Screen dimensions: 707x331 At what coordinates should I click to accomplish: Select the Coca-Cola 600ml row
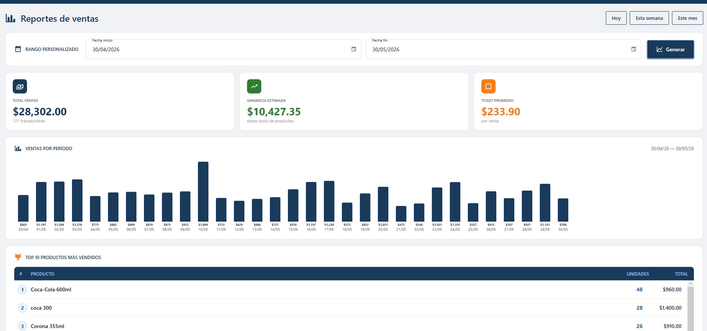[351, 289]
